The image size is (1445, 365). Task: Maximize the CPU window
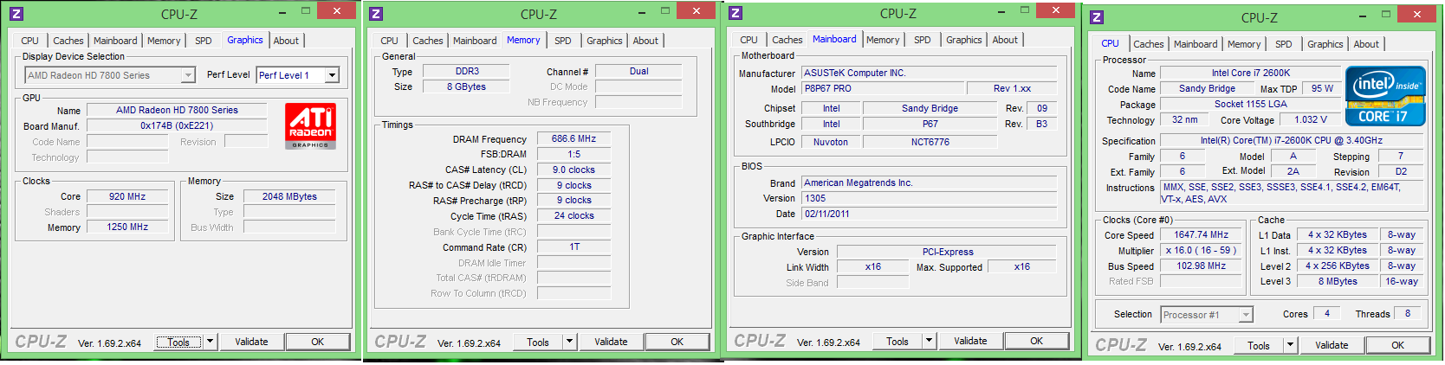[1384, 14]
